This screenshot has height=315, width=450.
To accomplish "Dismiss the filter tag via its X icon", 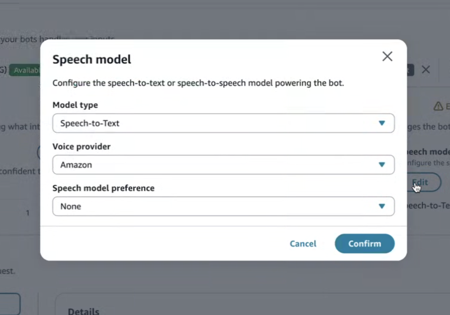I will tap(426, 69).
